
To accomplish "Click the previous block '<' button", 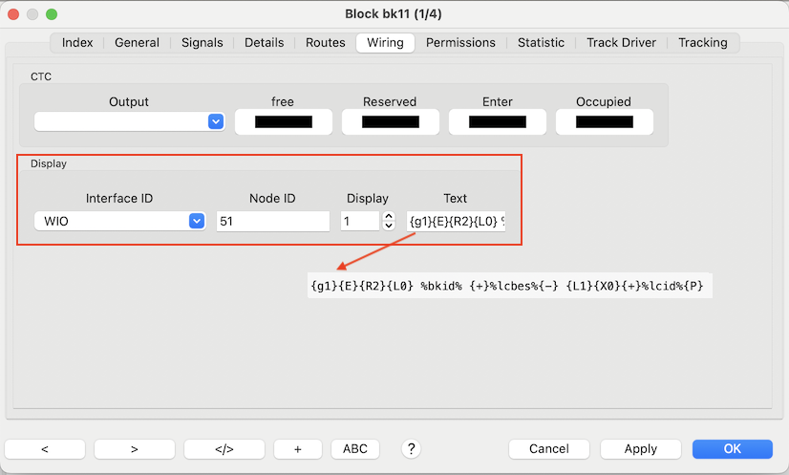I will point(45,449).
